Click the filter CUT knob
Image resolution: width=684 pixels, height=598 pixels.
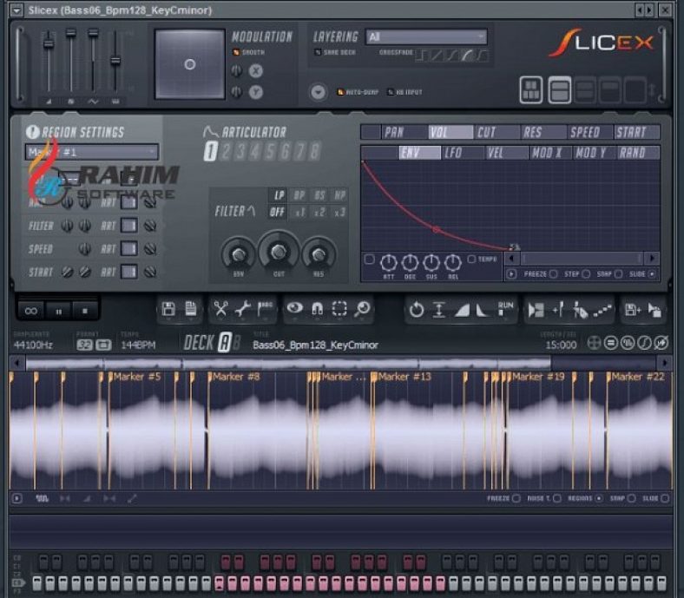click(278, 253)
